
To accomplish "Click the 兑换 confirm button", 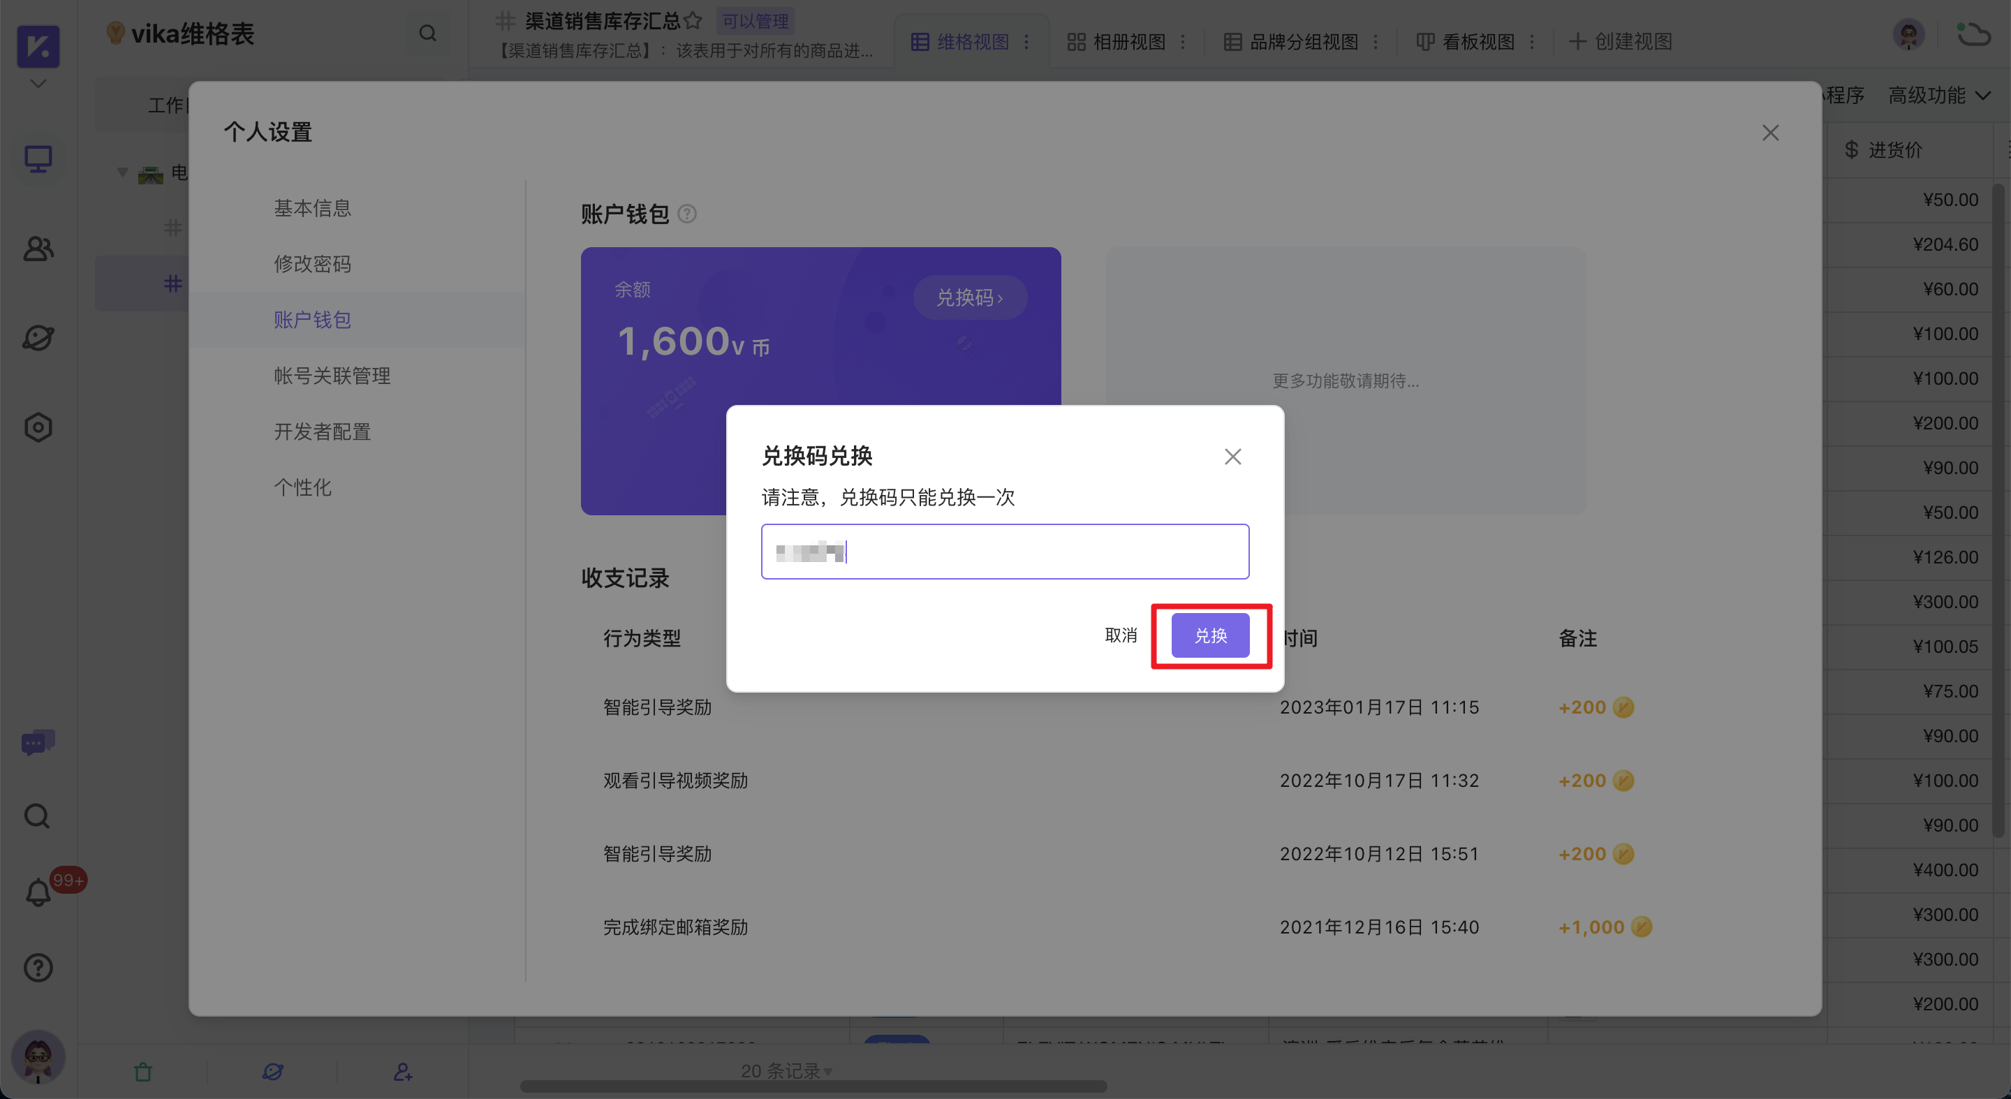I will coord(1211,635).
